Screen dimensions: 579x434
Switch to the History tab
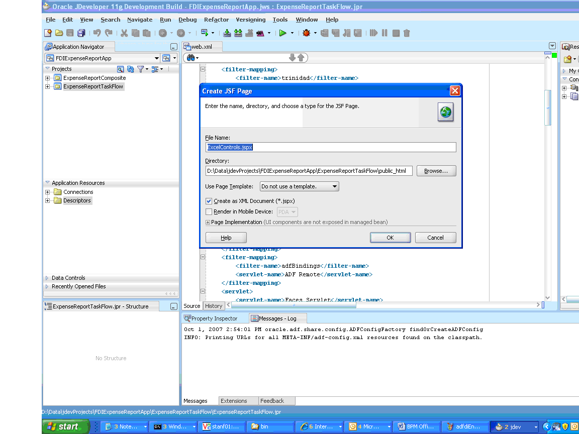[214, 306]
